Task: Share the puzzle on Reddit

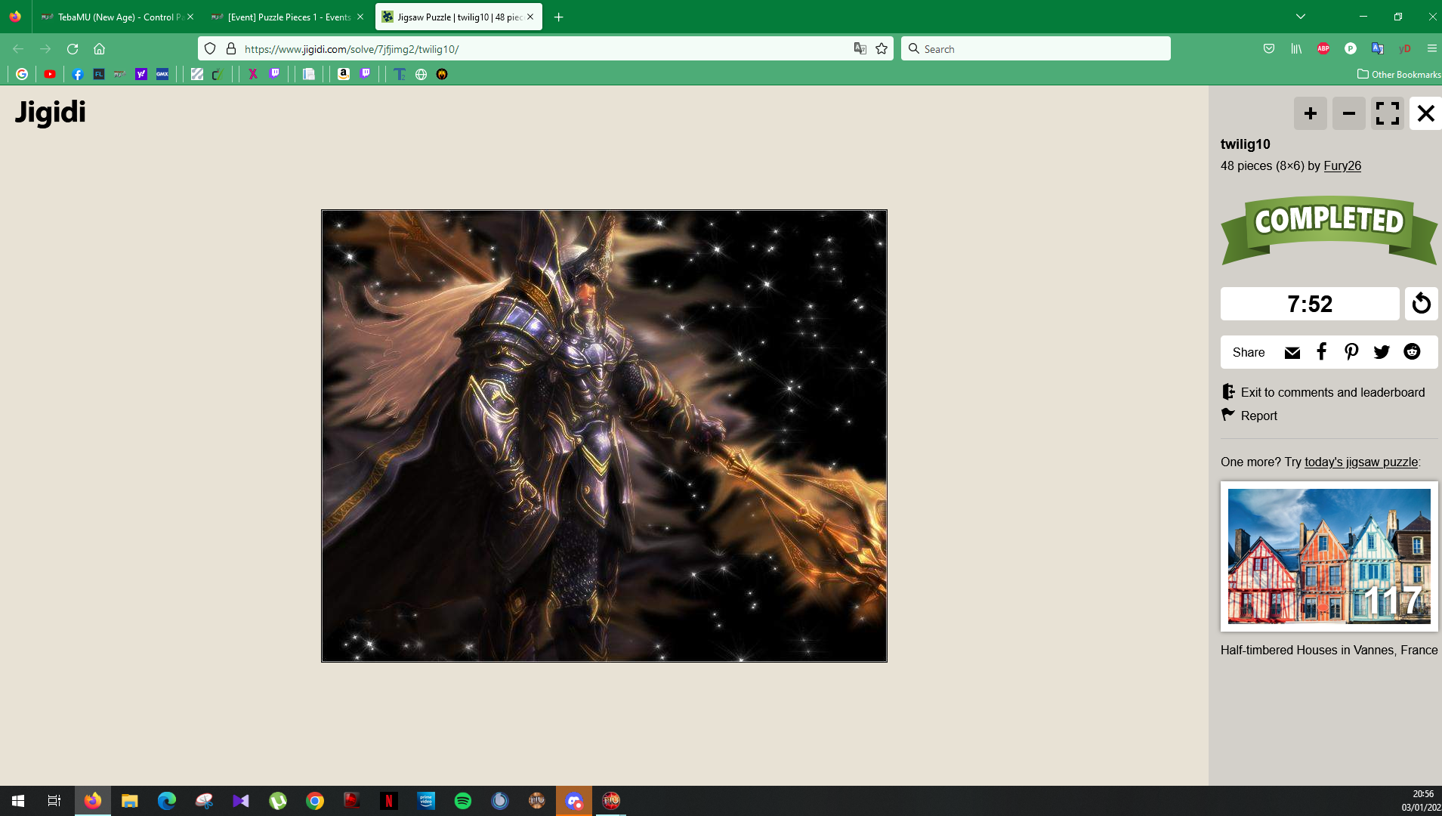Action: pos(1412,352)
